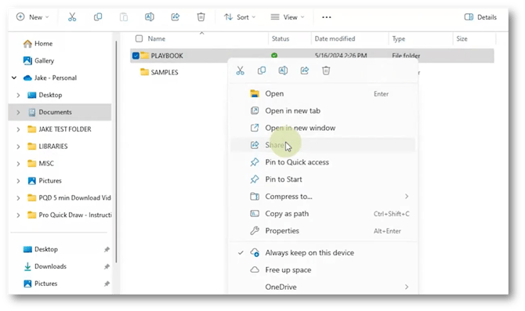Click the Delete trash icon in the top toolbar

coord(201,17)
